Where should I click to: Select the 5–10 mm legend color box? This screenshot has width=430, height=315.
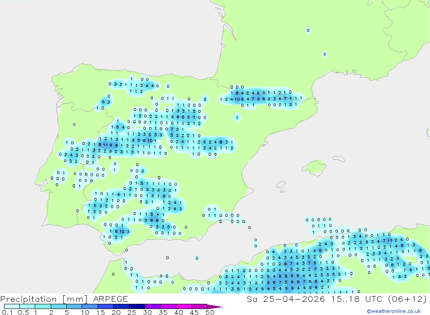74,306
